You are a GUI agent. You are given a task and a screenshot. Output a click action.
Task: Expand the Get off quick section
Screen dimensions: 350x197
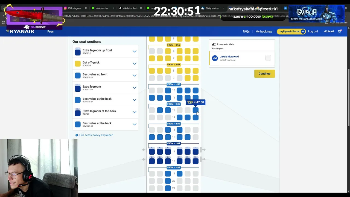(x=135, y=63)
